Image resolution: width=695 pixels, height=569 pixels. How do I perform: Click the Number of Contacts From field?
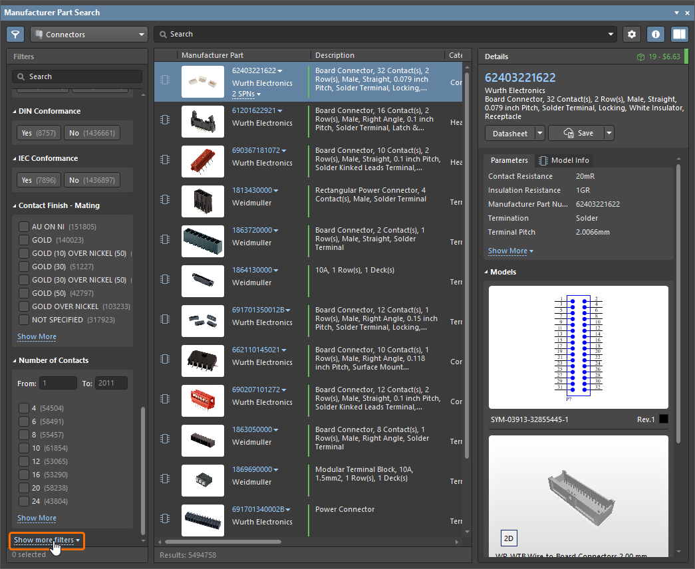(x=58, y=384)
